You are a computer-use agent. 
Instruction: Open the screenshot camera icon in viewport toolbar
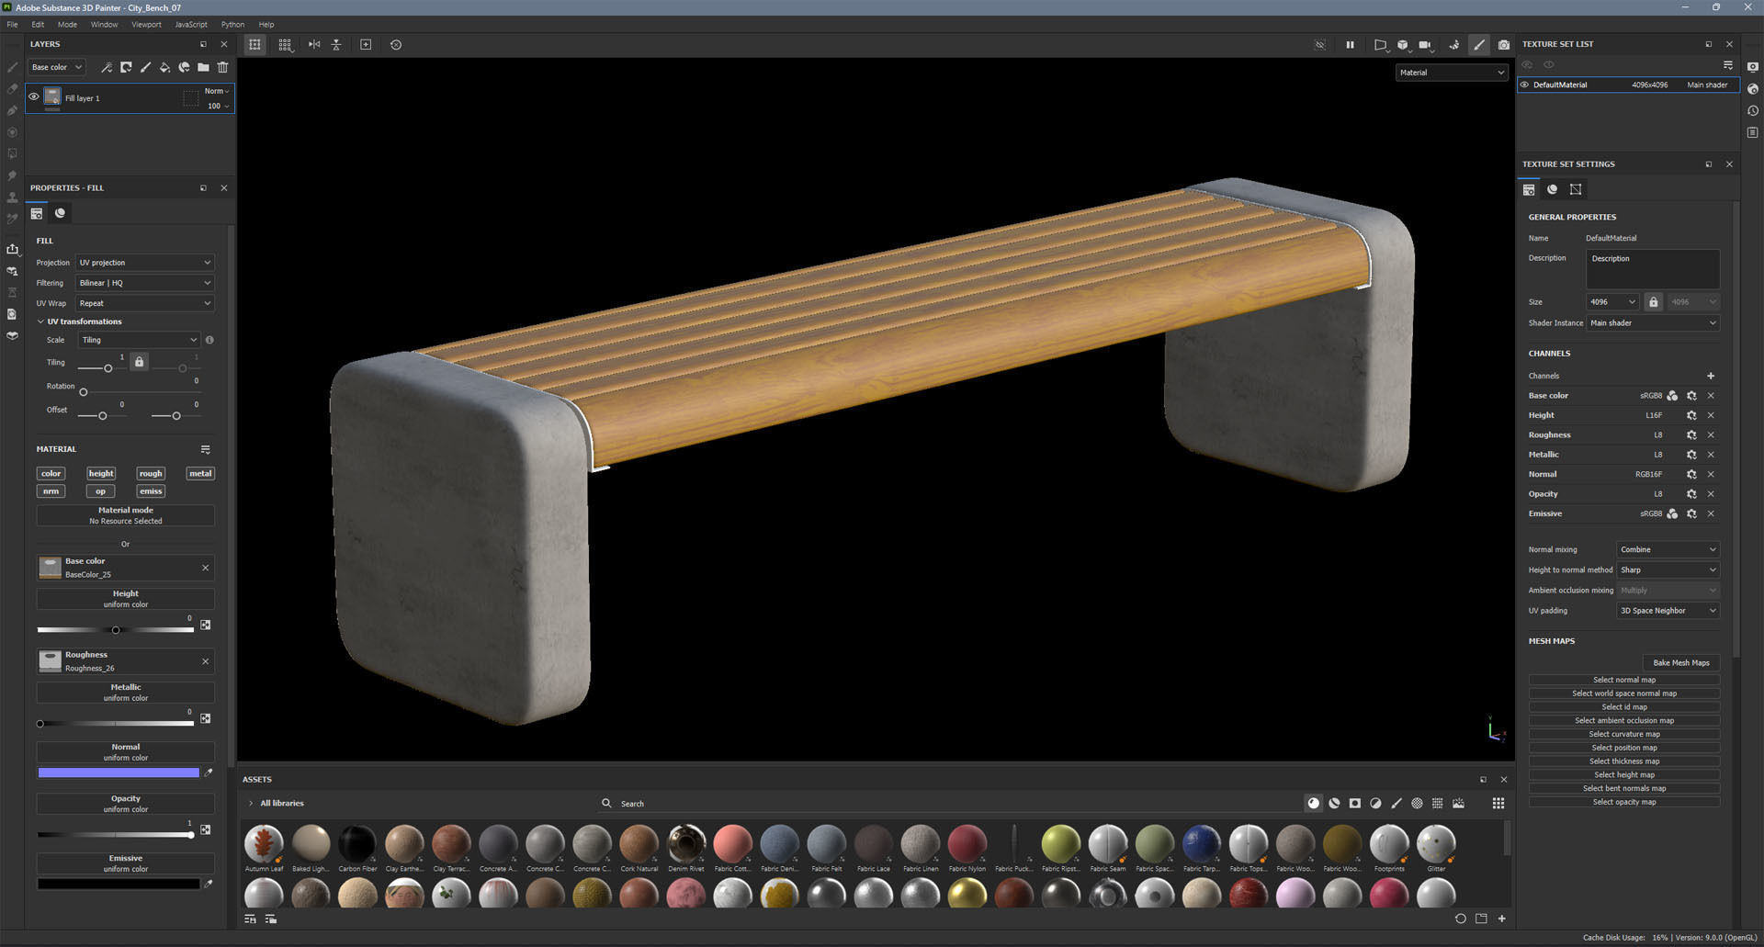1503,44
